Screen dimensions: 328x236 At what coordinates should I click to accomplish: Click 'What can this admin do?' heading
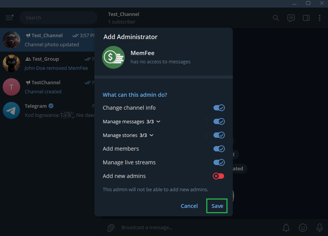(135, 95)
